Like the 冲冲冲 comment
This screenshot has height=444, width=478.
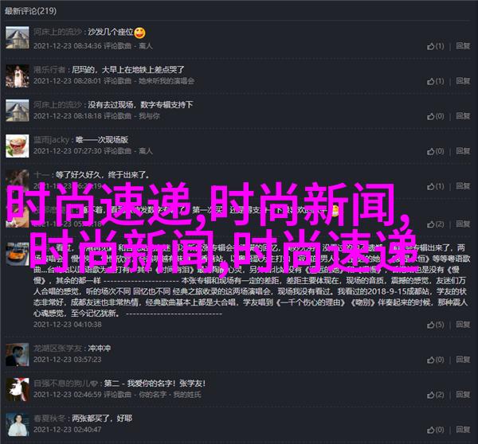click(435, 360)
